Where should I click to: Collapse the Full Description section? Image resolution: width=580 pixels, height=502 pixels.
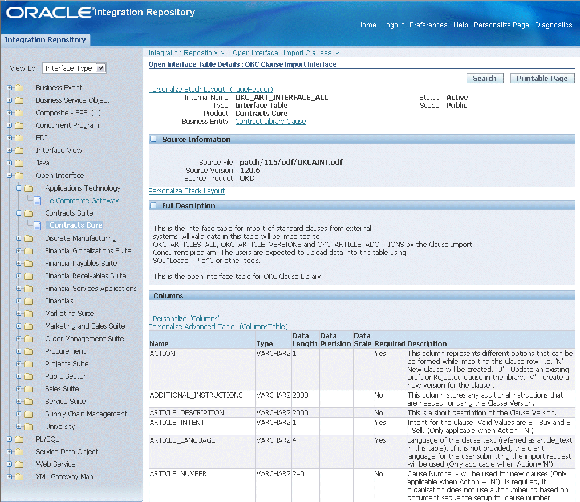pos(153,205)
